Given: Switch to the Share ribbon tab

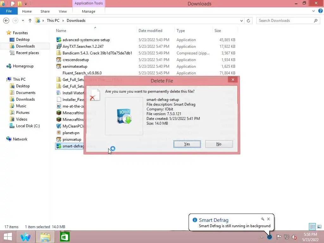Looking at the screenshot, I should pyautogui.click(x=45, y=11).
